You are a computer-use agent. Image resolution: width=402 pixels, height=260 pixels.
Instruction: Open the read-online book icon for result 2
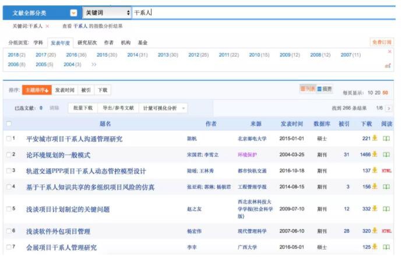[386, 154]
